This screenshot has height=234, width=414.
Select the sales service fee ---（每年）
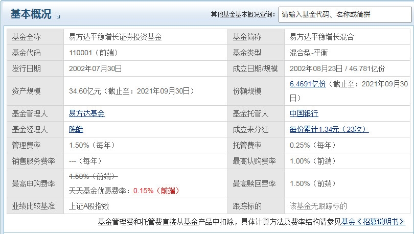[85, 161]
